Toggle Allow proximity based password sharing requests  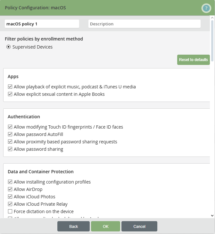tap(10, 142)
